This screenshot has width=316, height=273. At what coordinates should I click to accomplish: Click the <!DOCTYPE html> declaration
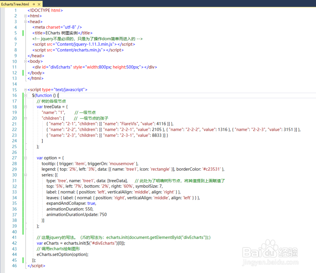tap(45, 10)
